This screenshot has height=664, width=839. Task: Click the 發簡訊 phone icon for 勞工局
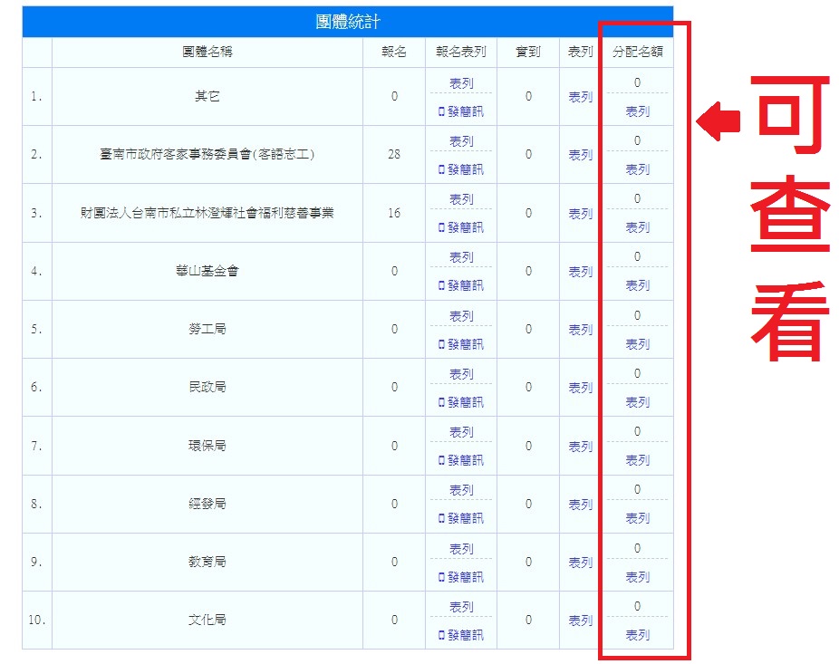(441, 344)
